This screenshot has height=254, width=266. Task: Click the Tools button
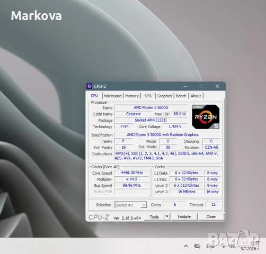pos(154,217)
